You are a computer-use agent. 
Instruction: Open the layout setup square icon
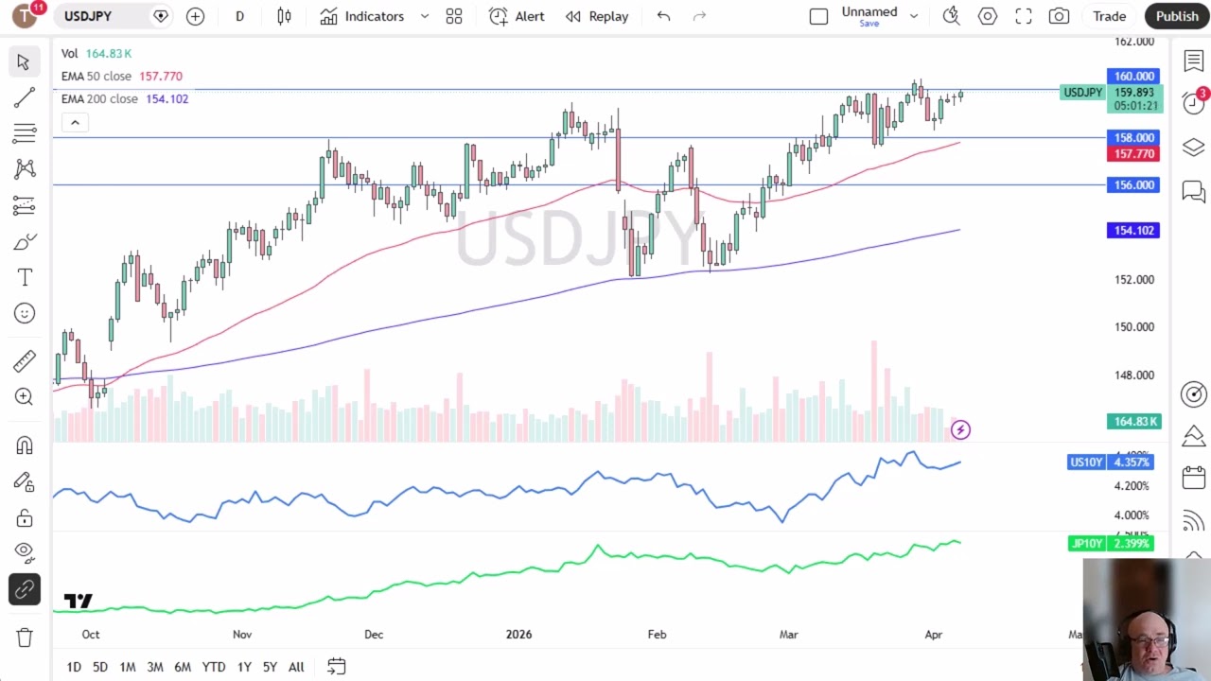[x=818, y=16]
